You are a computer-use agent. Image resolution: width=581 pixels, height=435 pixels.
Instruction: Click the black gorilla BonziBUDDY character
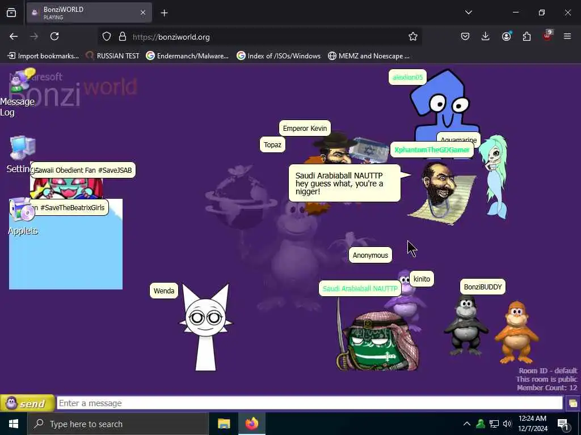pyautogui.click(x=466, y=326)
